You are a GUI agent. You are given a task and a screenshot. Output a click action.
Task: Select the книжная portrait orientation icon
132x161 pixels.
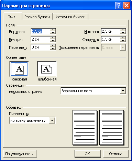(19, 69)
